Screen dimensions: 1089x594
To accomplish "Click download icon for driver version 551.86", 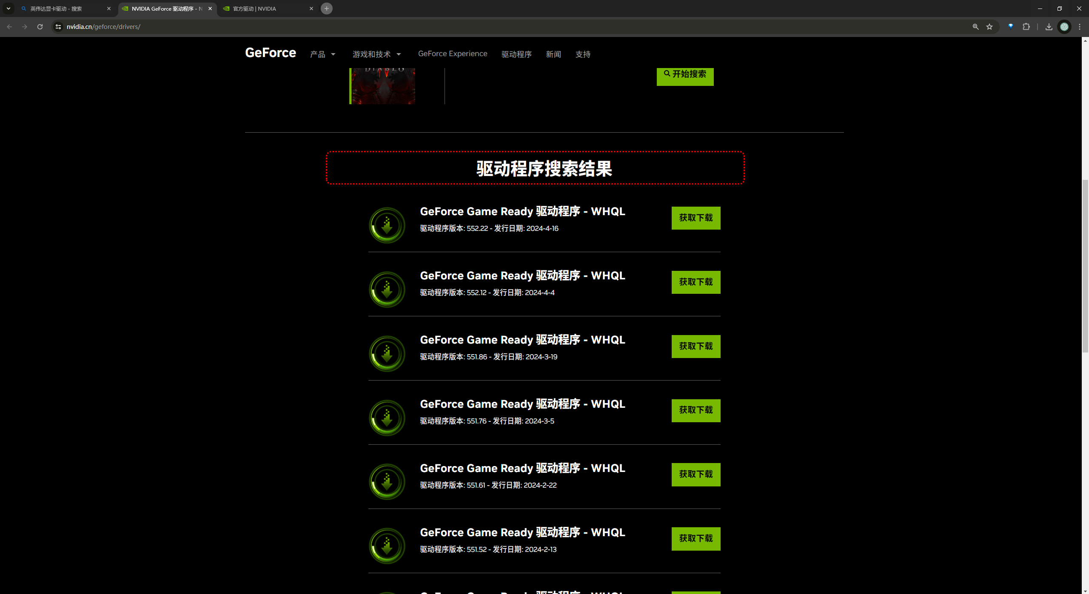I will [x=387, y=354].
